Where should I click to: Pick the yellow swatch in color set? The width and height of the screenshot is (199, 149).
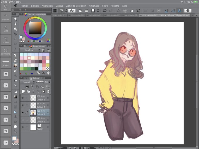(x=48, y=65)
